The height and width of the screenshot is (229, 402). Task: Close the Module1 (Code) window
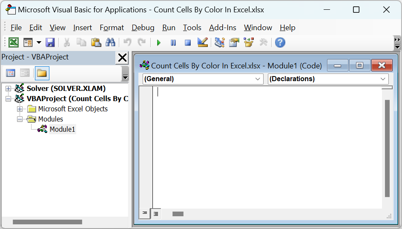pyautogui.click(x=382, y=65)
